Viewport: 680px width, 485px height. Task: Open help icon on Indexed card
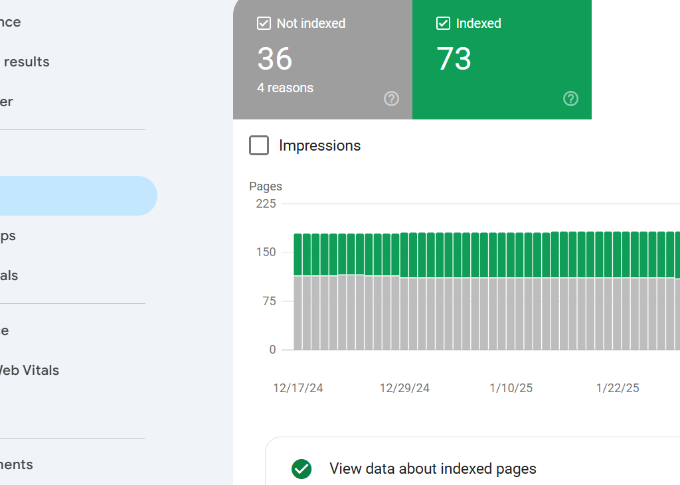point(570,98)
